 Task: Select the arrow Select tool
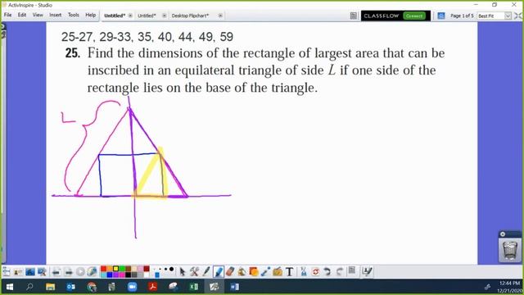click(182, 271)
